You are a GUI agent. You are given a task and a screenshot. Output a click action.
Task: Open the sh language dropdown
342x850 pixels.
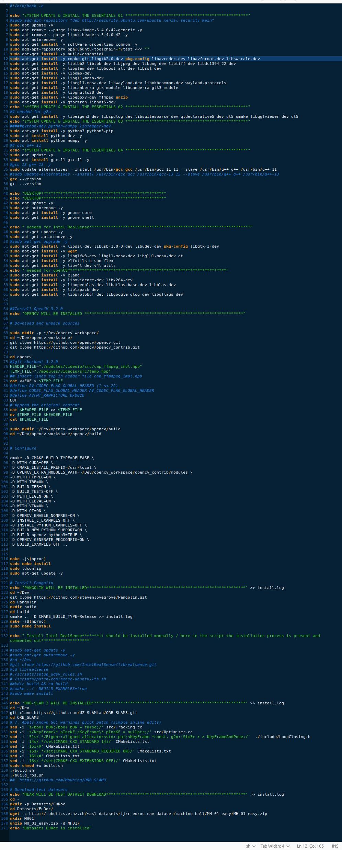coord(251,846)
